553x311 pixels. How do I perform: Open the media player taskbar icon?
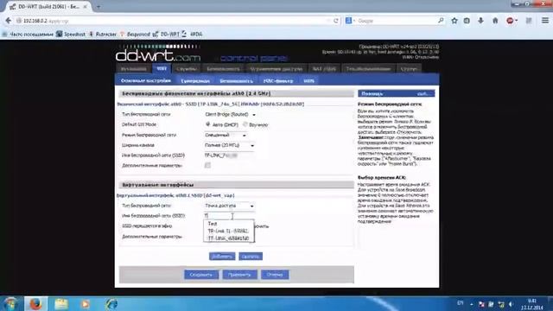(x=85, y=303)
